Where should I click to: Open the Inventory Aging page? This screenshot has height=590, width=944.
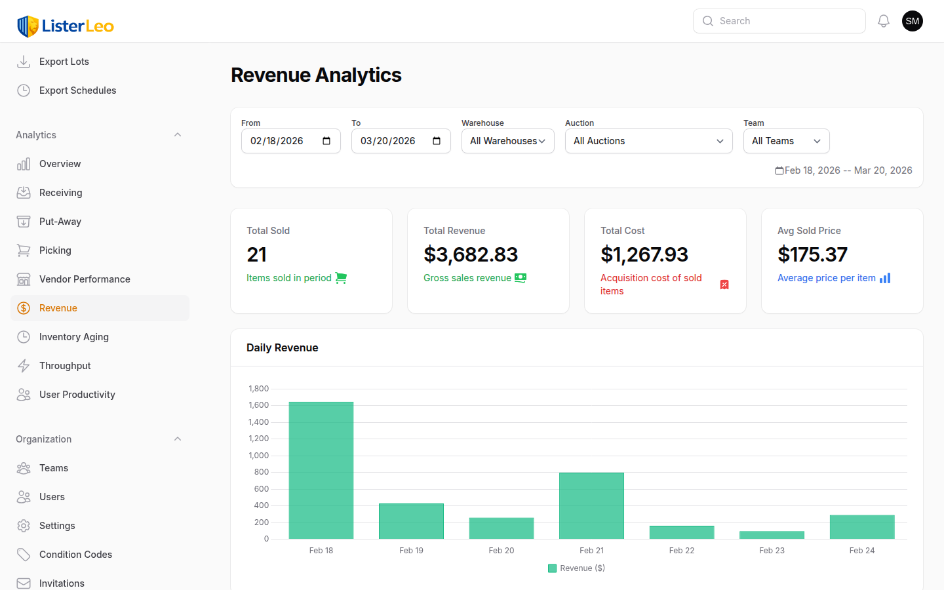point(74,337)
